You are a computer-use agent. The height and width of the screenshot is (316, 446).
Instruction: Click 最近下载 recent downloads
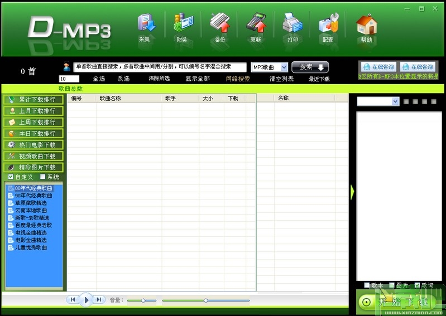click(x=319, y=79)
